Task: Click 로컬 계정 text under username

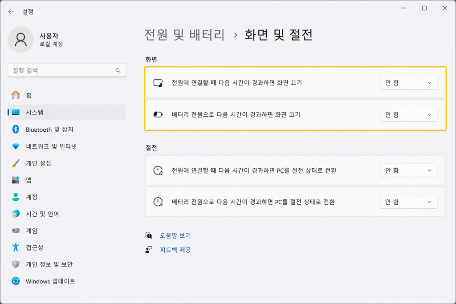Action: coord(51,44)
